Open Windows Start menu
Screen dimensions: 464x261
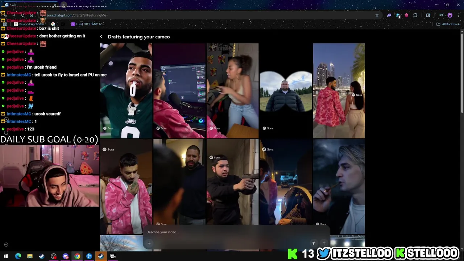pos(6,256)
